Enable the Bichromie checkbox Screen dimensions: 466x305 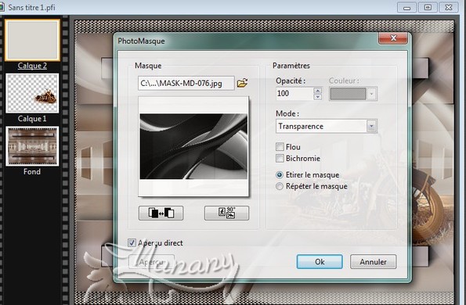(280, 159)
